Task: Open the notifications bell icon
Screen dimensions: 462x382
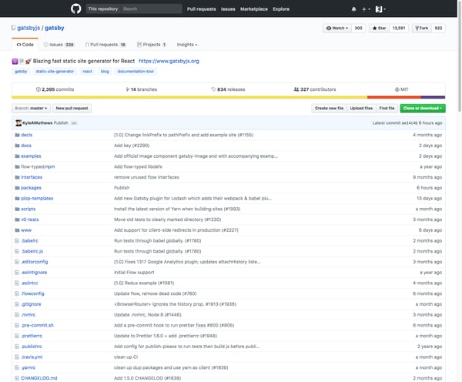Action: pyautogui.click(x=353, y=9)
